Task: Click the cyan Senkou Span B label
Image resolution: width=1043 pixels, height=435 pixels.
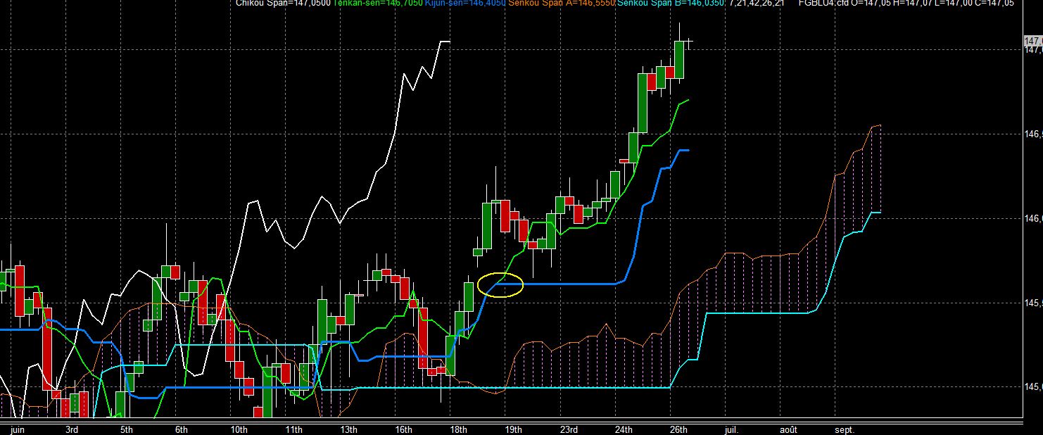Action: point(671,4)
